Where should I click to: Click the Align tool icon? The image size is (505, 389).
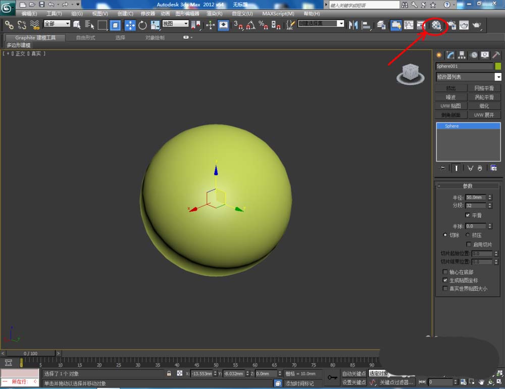click(x=366, y=25)
